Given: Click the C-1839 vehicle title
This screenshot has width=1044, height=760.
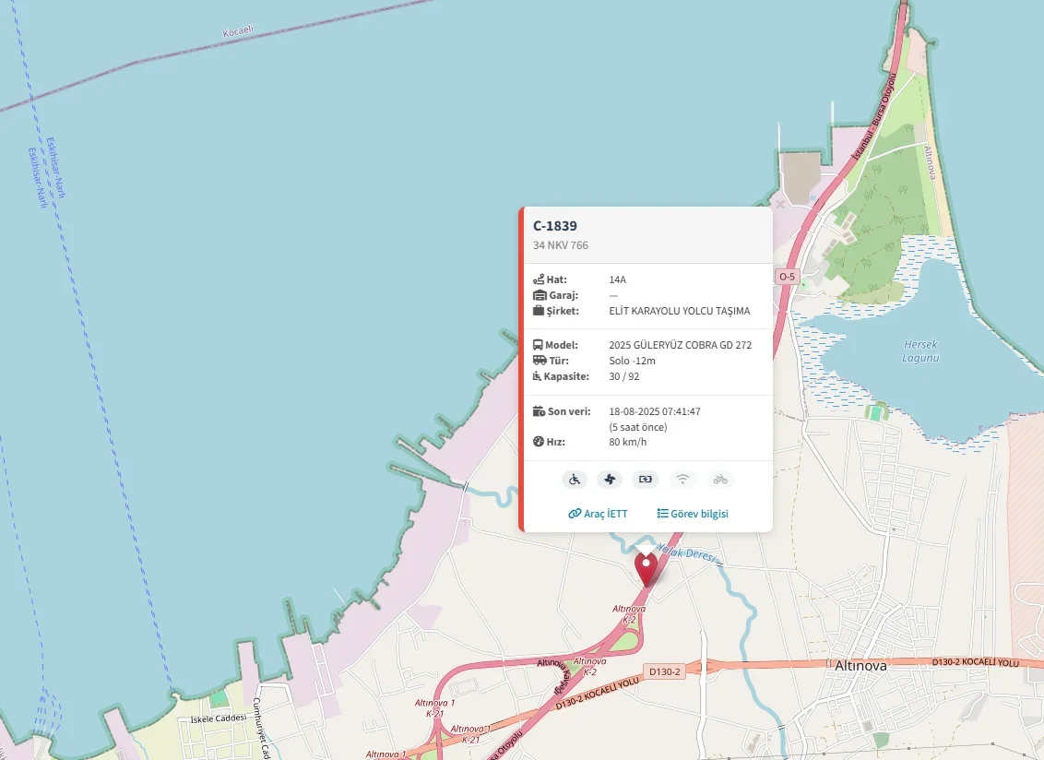Looking at the screenshot, I should (555, 226).
